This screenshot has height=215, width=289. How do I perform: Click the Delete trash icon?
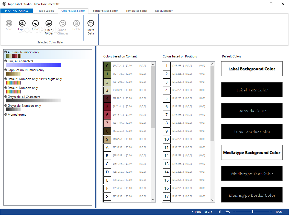[x=76, y=23]
